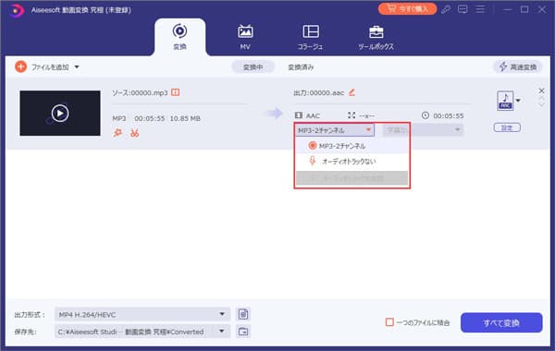Remove the 00000.mp3 item with the X
The width and height of the screenshot is (555, 351).
click(541, 91)
